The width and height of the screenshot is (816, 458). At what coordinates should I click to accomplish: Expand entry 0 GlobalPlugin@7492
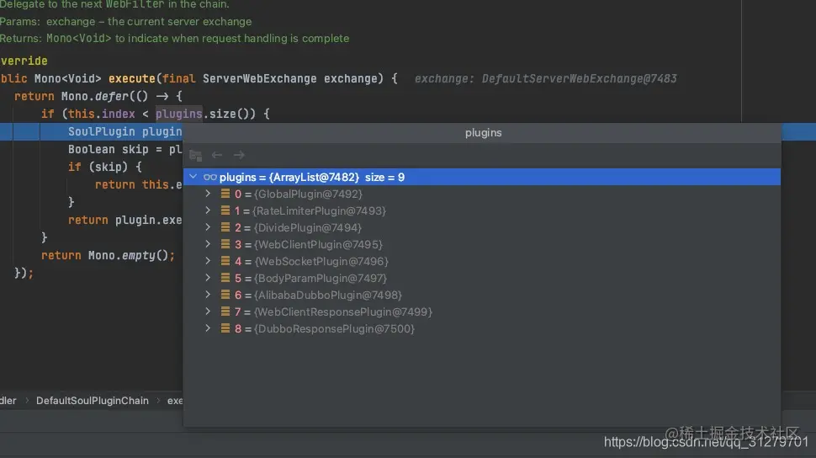pos(208,194)
